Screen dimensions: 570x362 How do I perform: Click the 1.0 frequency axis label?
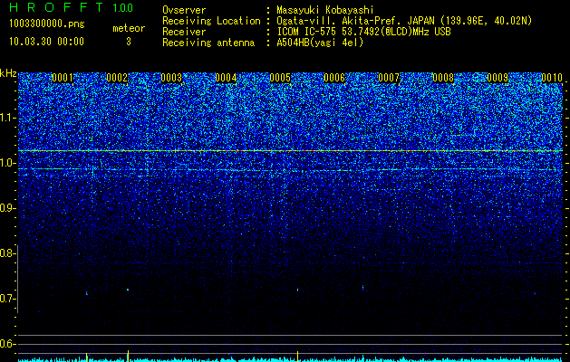tap(7, 163)
